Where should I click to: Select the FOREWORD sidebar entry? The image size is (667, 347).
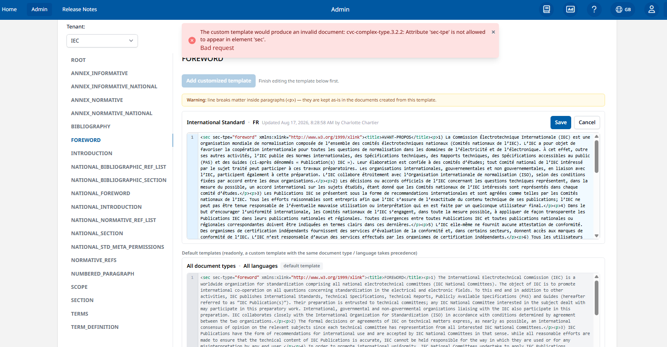click(x=86, y=140)
